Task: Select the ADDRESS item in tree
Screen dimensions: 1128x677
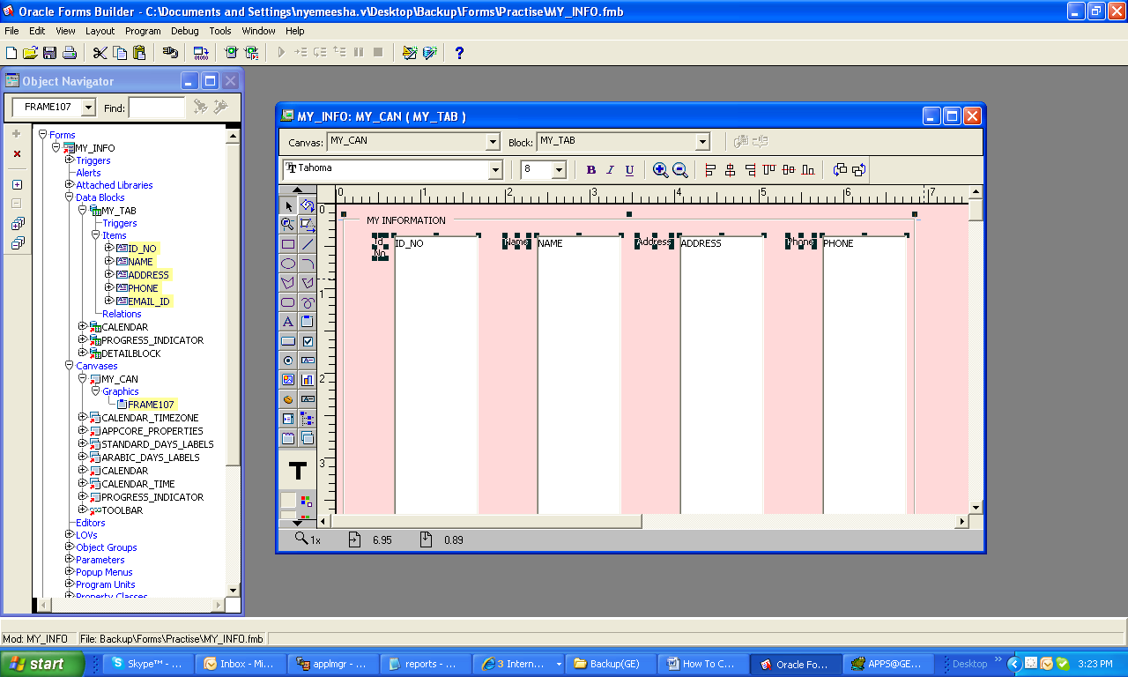Action: coord(148,275)
